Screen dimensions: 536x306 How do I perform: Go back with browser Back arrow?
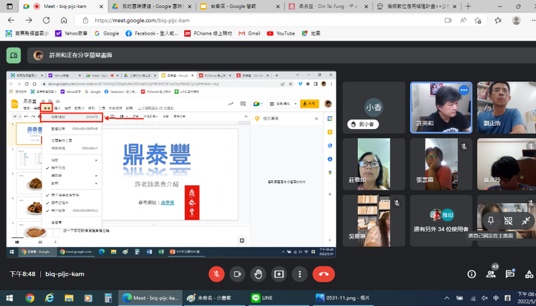click(11, 21)
